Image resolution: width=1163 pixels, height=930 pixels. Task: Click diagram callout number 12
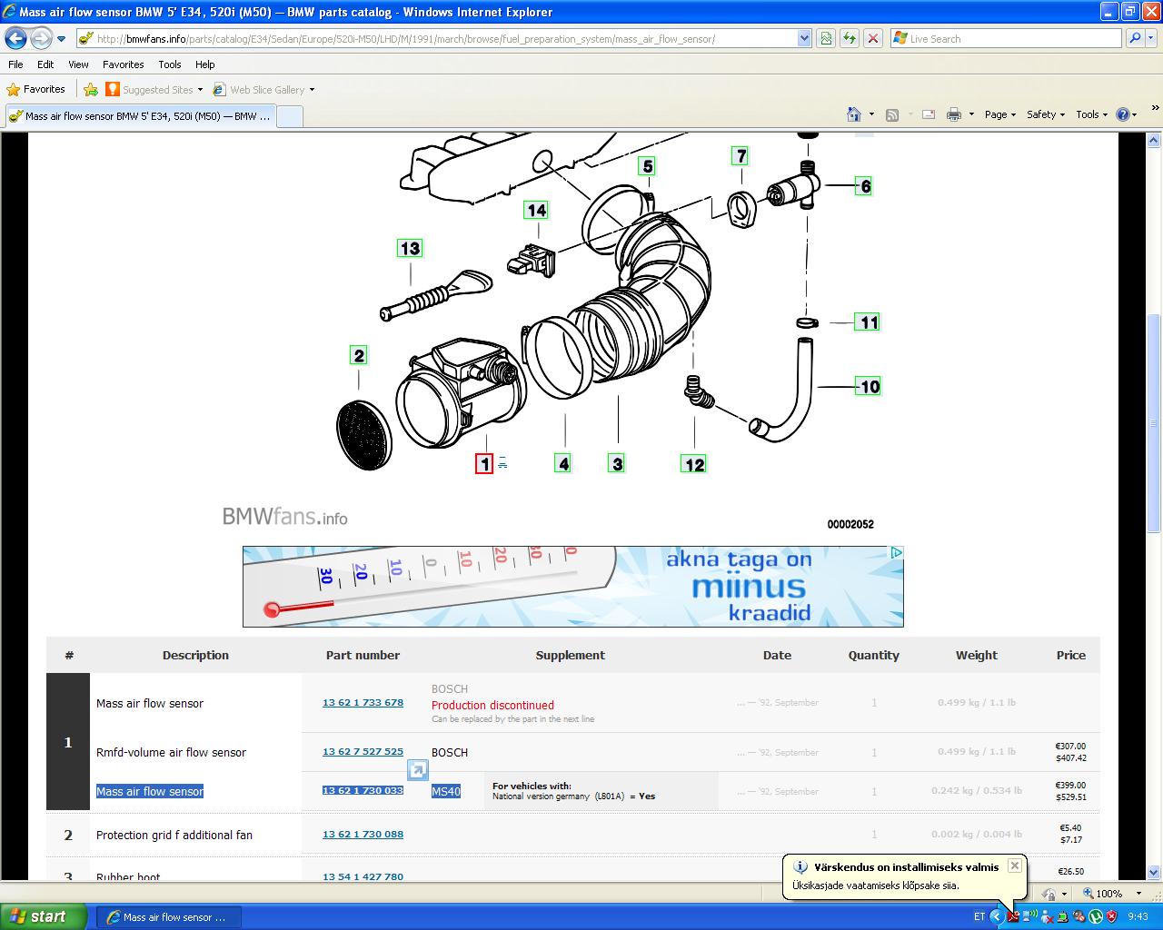(x=694, y=465)
